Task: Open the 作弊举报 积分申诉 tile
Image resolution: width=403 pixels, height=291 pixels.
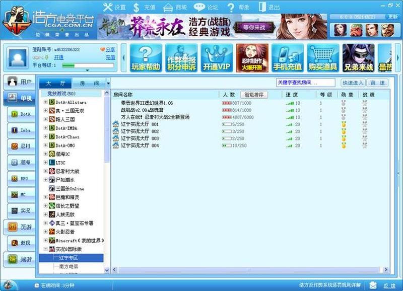Action: 181,58
